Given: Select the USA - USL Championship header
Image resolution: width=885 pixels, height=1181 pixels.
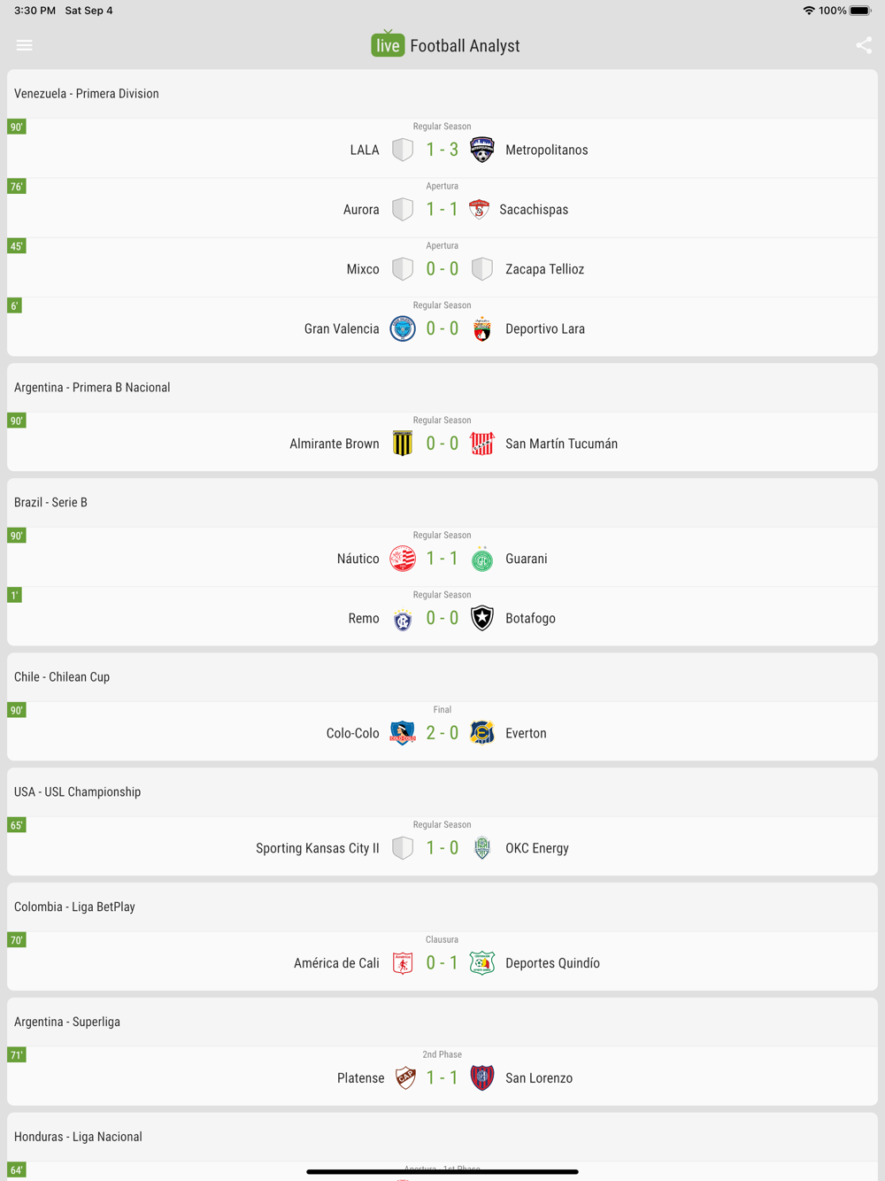Looking at the screenshot, I should 77,792.
